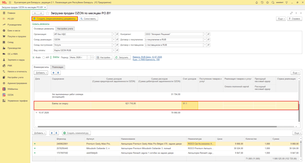Select Загрузка продаж OZON window tab
This screenshot has height=163, width=305.
(x=22, y=7)
